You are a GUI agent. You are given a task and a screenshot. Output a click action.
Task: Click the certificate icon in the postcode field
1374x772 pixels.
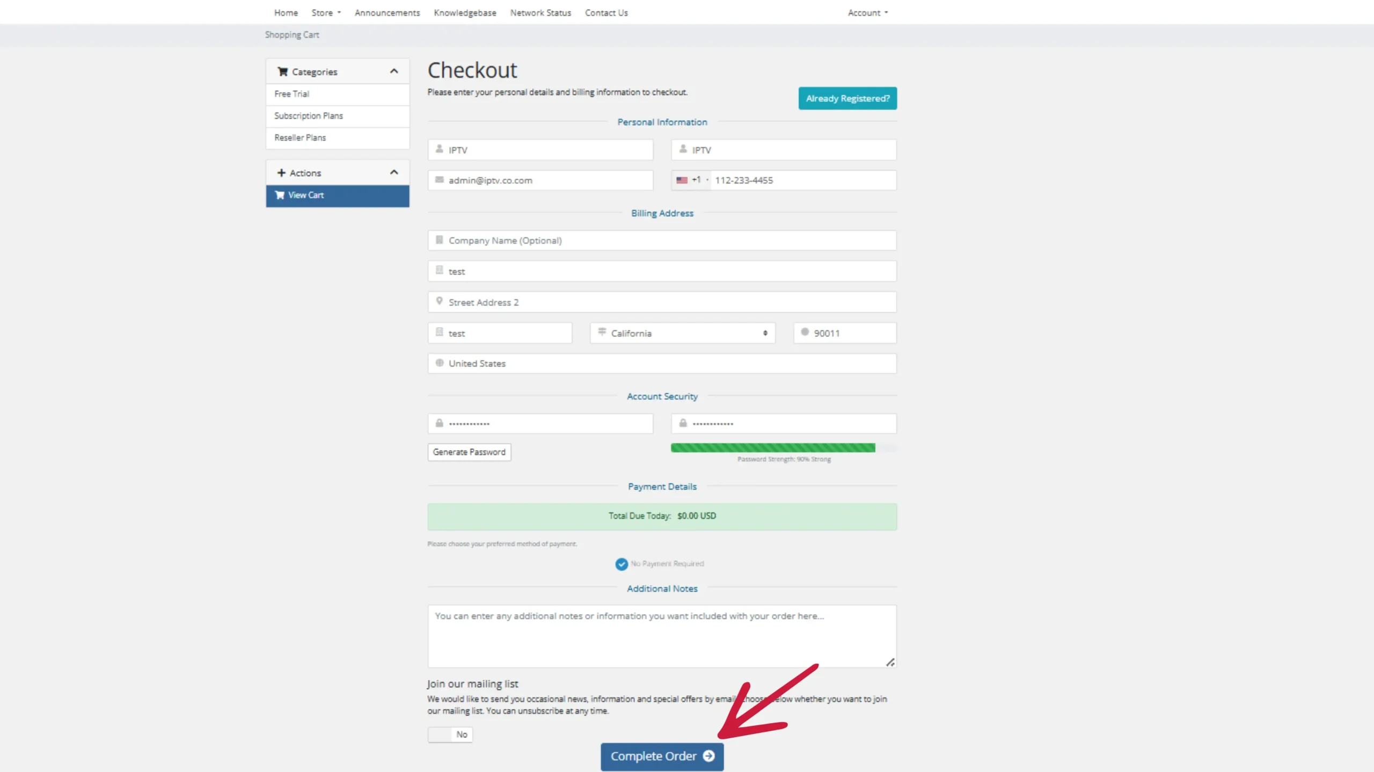[805, 332]
